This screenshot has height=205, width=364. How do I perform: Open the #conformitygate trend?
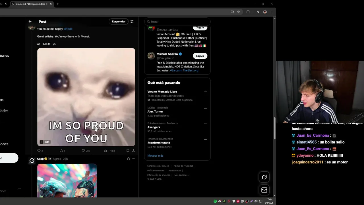177,143
